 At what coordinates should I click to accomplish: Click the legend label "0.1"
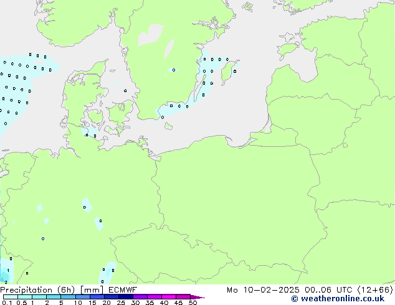[7, 303]
